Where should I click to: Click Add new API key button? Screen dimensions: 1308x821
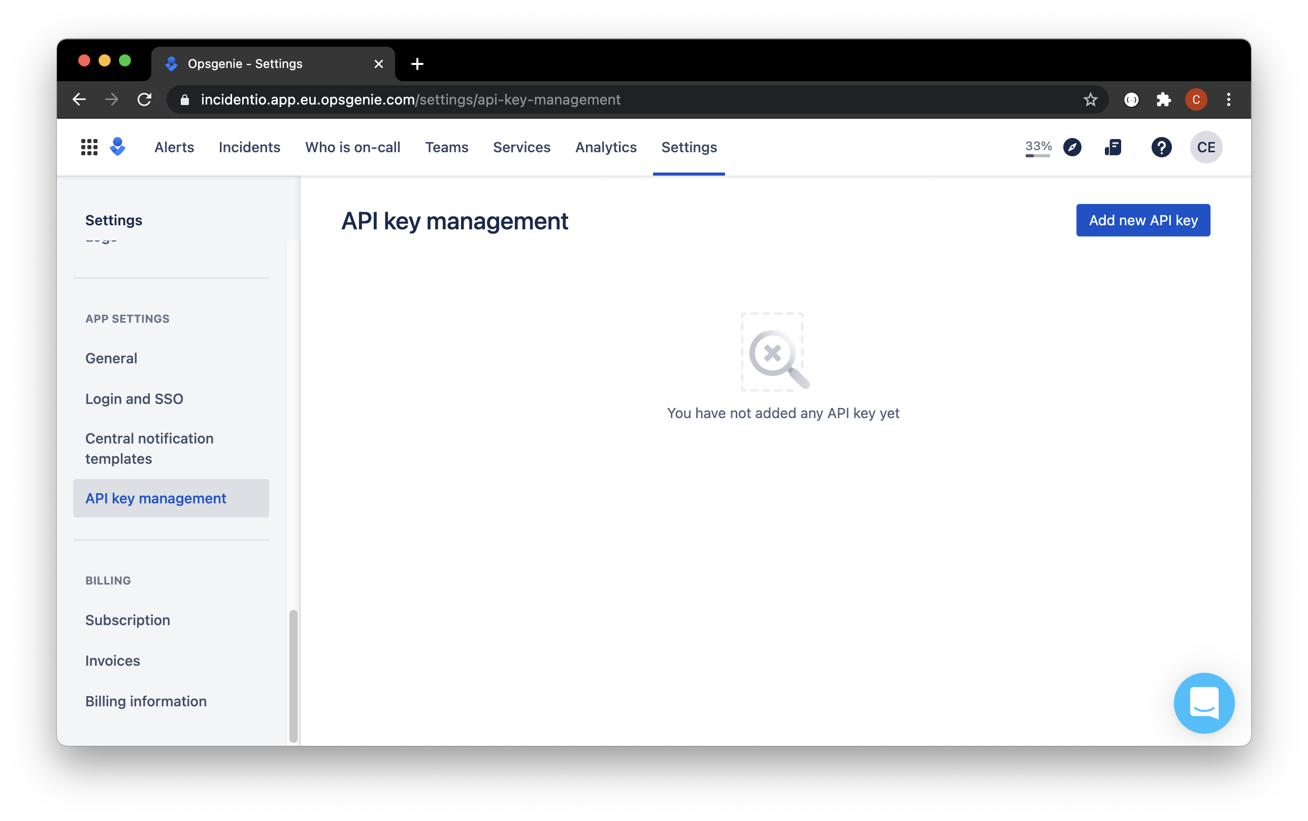(1142, 220)
